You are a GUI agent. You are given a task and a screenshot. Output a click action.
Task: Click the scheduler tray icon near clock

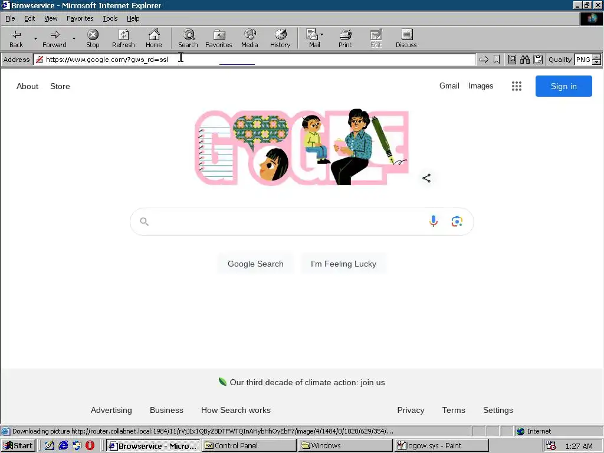tap(551, 445)
